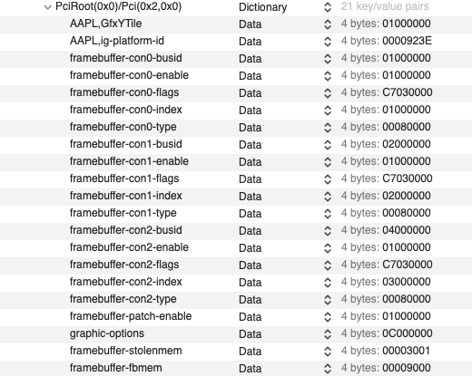The width and height of the screenshot is (472, 376).
Task: Click framebuffer-con2-index value 03000000
Action: [x=407, y=282]
